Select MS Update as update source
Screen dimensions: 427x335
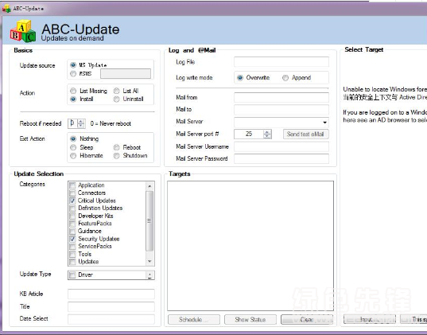(x=73, y=65)
